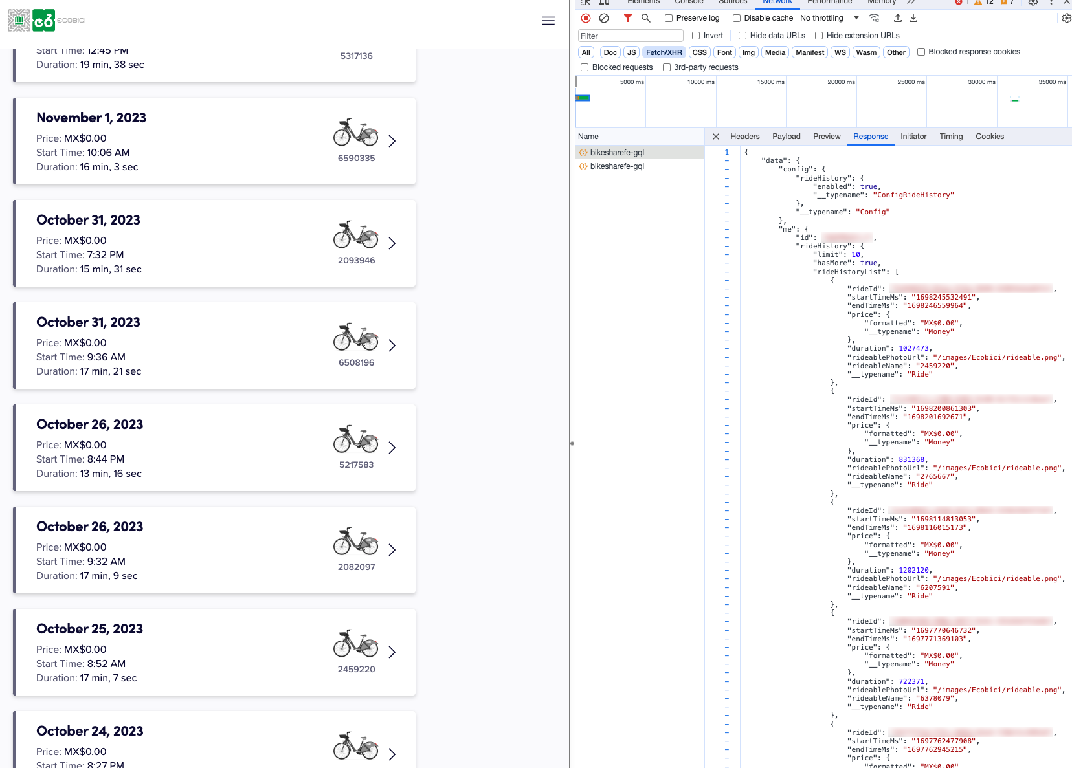Expand November 1, 2023 ride chevron

[x=392, y=141]
